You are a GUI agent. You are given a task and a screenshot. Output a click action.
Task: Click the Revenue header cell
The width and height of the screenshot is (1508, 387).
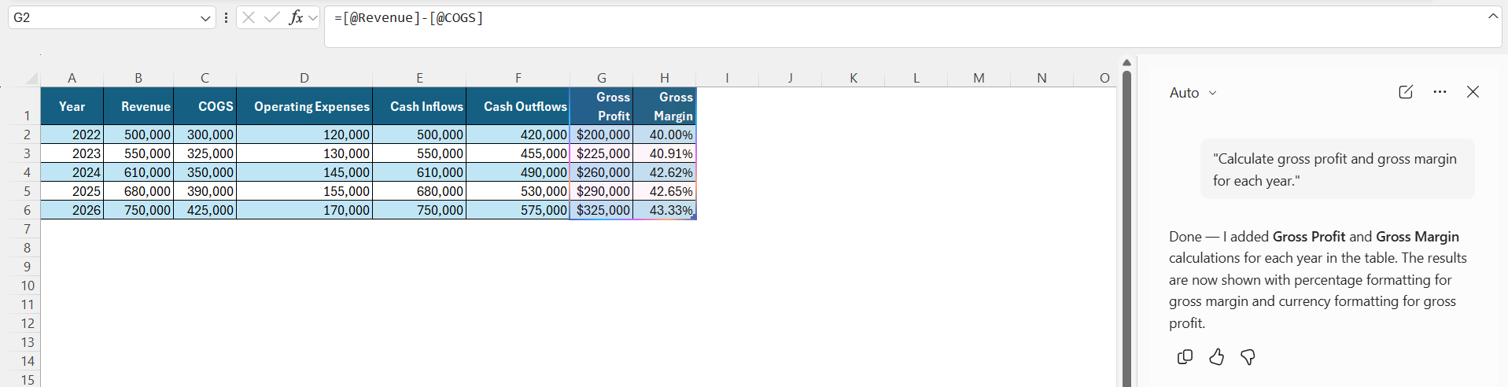[x=138, y=106]
